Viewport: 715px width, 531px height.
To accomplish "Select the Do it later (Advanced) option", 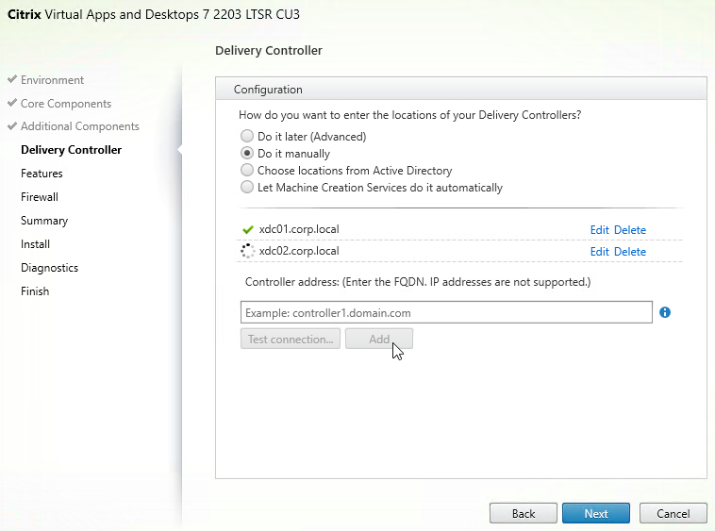I will tap(247, 136).
